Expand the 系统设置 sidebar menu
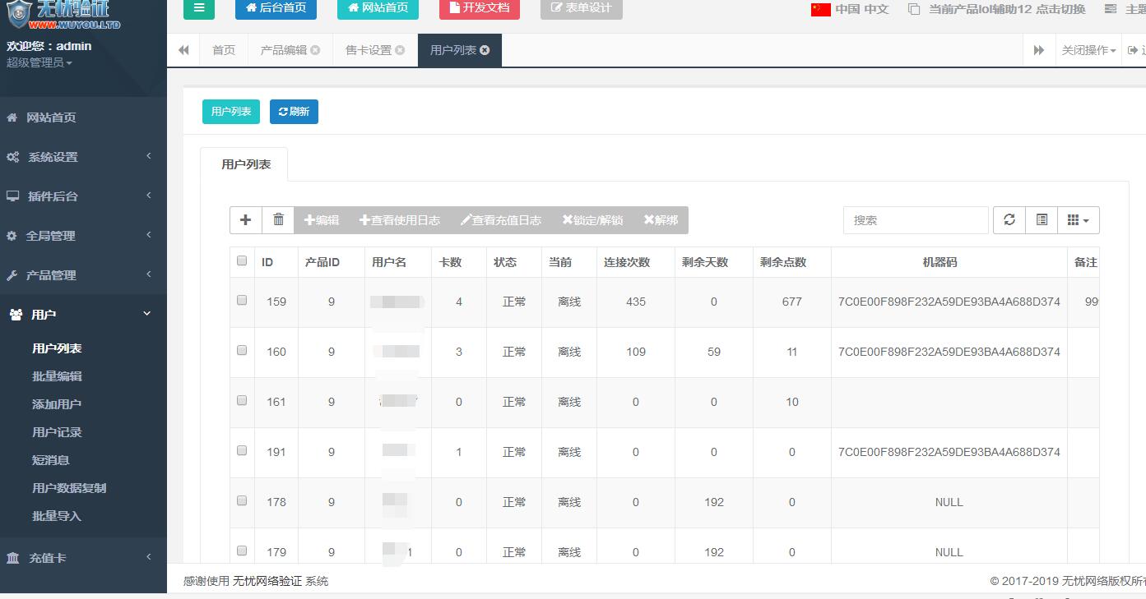The height and width of the screenshot is (599, 1146). [82, 157]
